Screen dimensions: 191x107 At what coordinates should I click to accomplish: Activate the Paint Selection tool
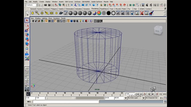click(27, 30)
